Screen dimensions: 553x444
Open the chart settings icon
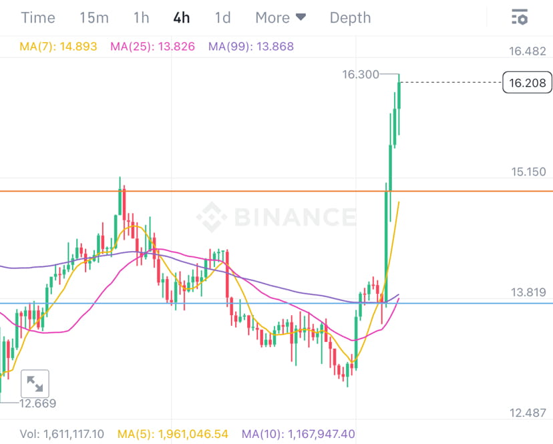tap(521, 18)
